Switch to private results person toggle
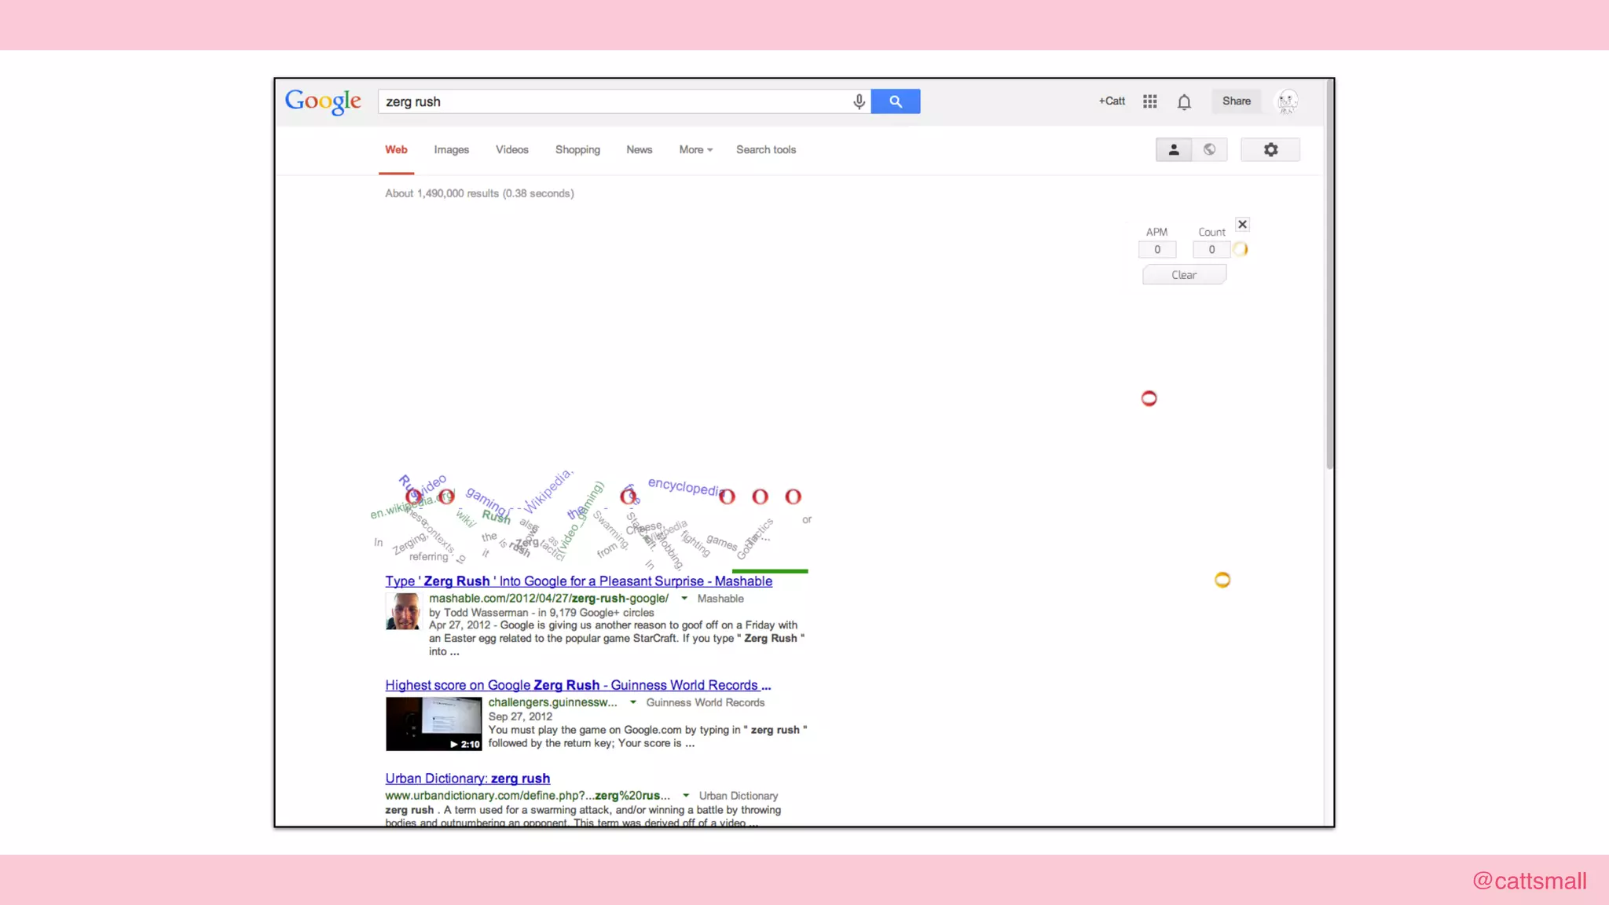Image resolution: width=1609 pixels, height=905 pixels. 1174,149
